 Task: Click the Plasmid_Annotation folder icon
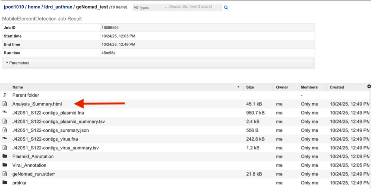tap(5, 156)
